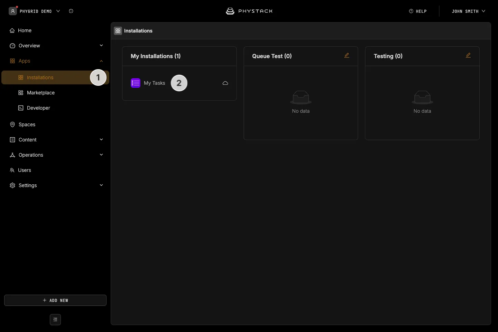Viewport: 498px width, 332px height.
Task: Click the Developer terminal icon
Action: point(21,108)
